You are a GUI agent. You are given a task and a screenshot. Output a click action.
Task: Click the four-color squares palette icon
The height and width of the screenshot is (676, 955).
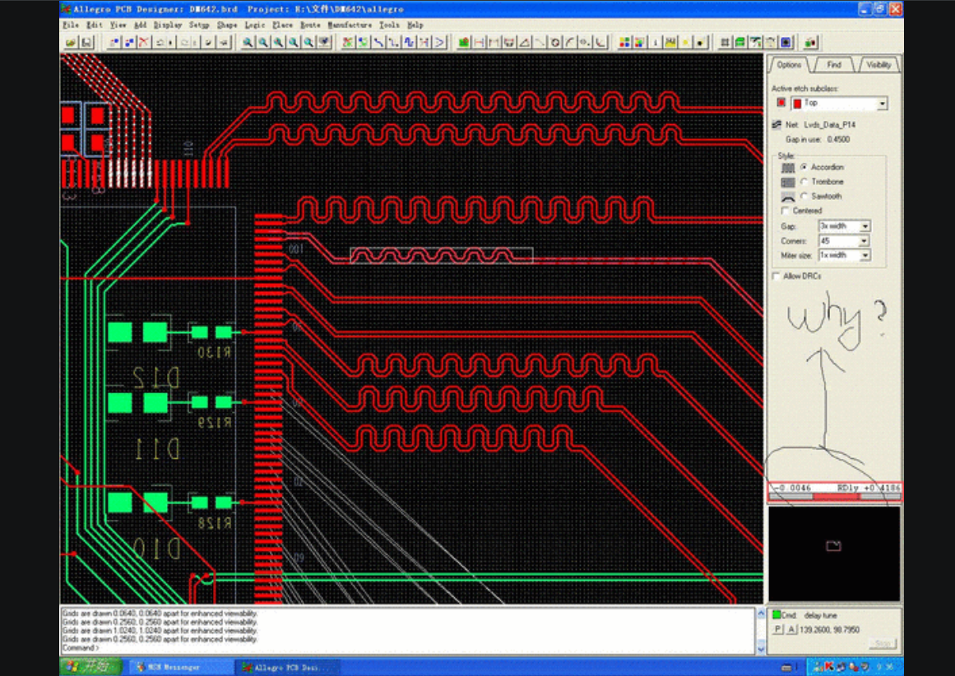[625, 42]
